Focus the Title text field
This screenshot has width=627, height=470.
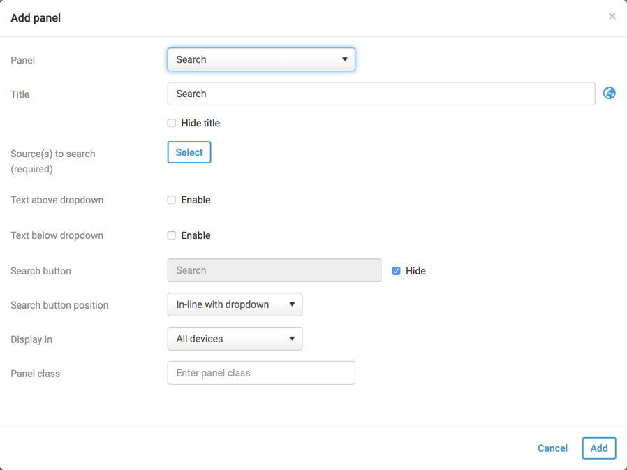(x=381, y=94)
